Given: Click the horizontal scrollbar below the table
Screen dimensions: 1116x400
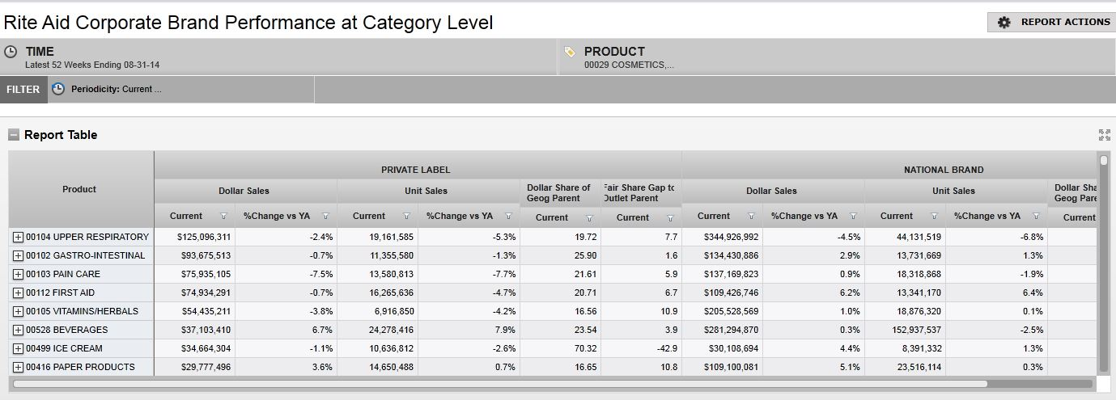Looking at the screenshot, I should 500,384.
